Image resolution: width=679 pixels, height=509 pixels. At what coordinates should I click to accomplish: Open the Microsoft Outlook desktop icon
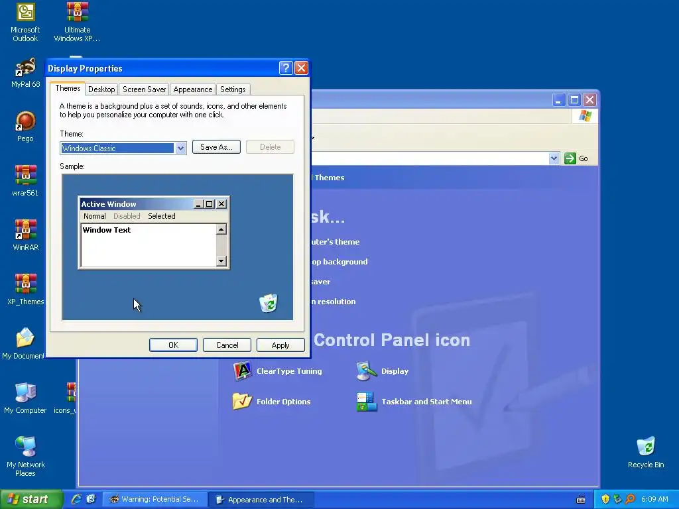point(26,23)
